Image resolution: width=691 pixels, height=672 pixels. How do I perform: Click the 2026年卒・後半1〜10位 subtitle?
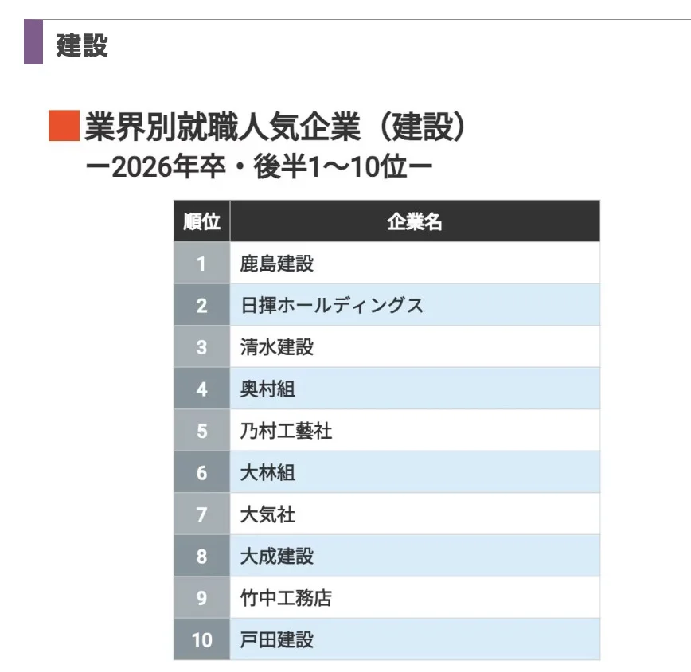(260, 167)
